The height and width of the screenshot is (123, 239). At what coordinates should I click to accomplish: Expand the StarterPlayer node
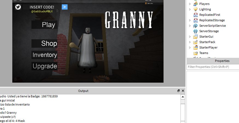tap(190, 47)
